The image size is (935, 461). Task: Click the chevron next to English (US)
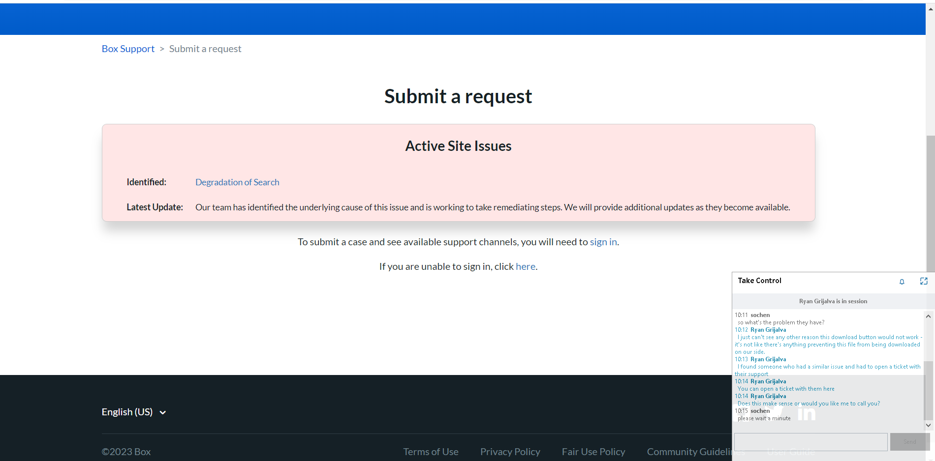[163, 413]
